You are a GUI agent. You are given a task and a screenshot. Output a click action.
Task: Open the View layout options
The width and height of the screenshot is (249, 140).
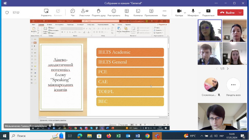(127, 12)
